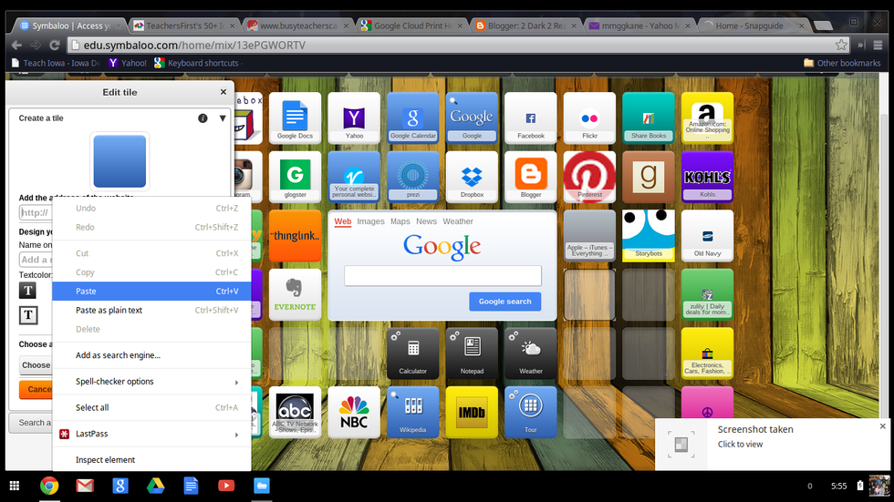Click the Google search input field
The height and width of the screenshot is (502, 894).
coord(442,275)
